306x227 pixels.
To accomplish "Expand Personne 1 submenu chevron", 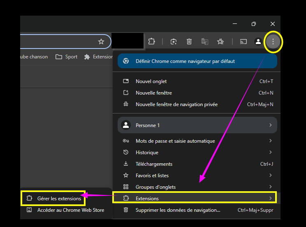I will tap(271, 125).
